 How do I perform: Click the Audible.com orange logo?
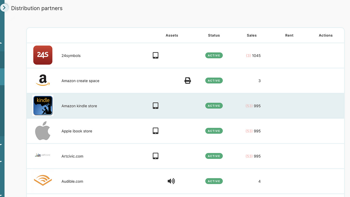(43, 181)
